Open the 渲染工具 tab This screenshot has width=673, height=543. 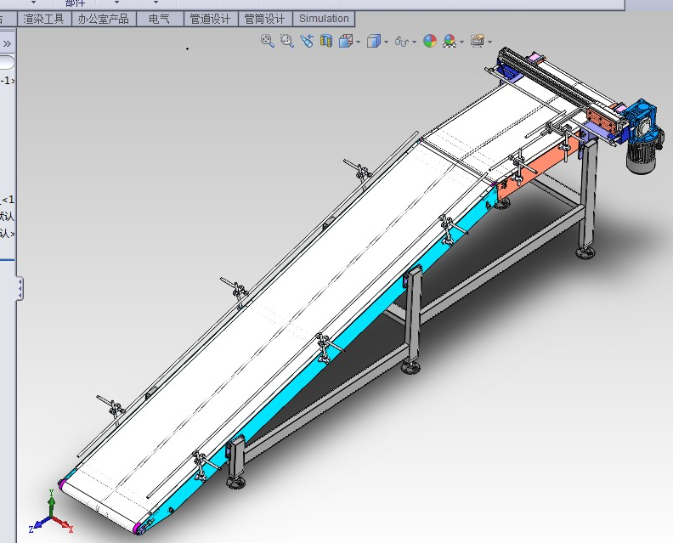click(x=43, y=18)
